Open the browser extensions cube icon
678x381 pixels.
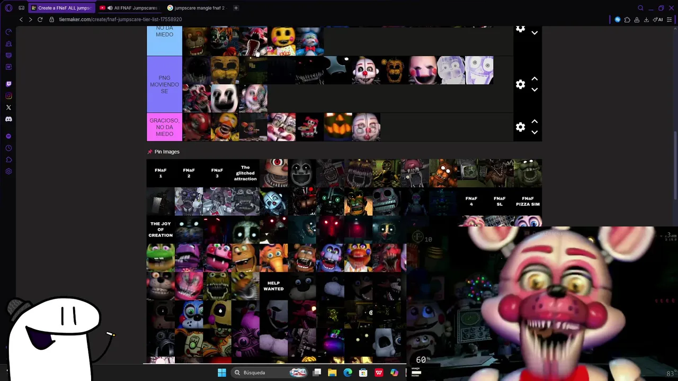(x=627, y=20)
